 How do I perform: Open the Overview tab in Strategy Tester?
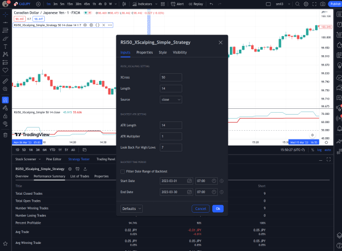(x=22, y=176)
